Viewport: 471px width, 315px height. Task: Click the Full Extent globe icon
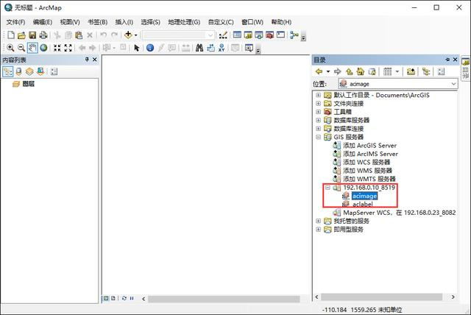pyautogui.click(x=43, y=48)
